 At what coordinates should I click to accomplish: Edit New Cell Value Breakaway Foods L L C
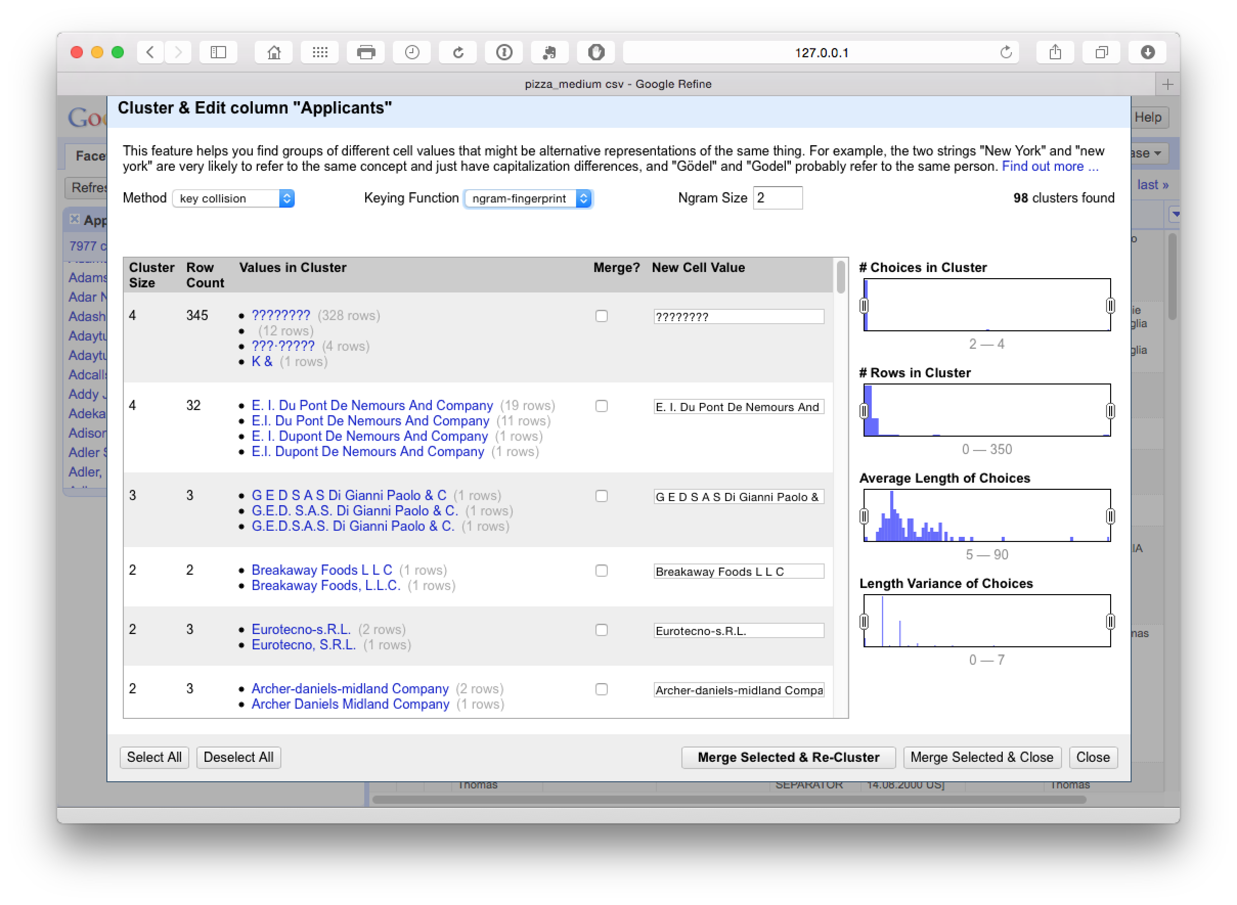tap(738, 572)
